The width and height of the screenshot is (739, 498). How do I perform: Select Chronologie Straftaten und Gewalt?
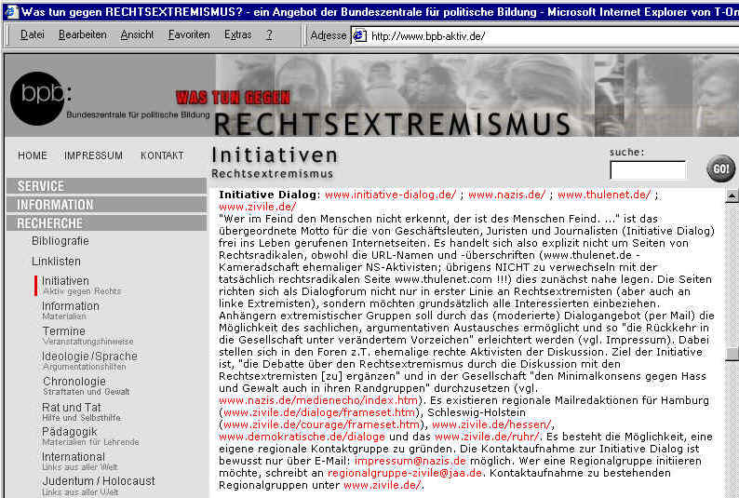pos(86,385)
